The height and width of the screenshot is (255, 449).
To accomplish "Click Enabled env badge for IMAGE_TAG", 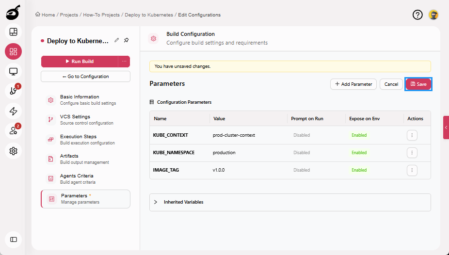I will click(x=359, y=170).
